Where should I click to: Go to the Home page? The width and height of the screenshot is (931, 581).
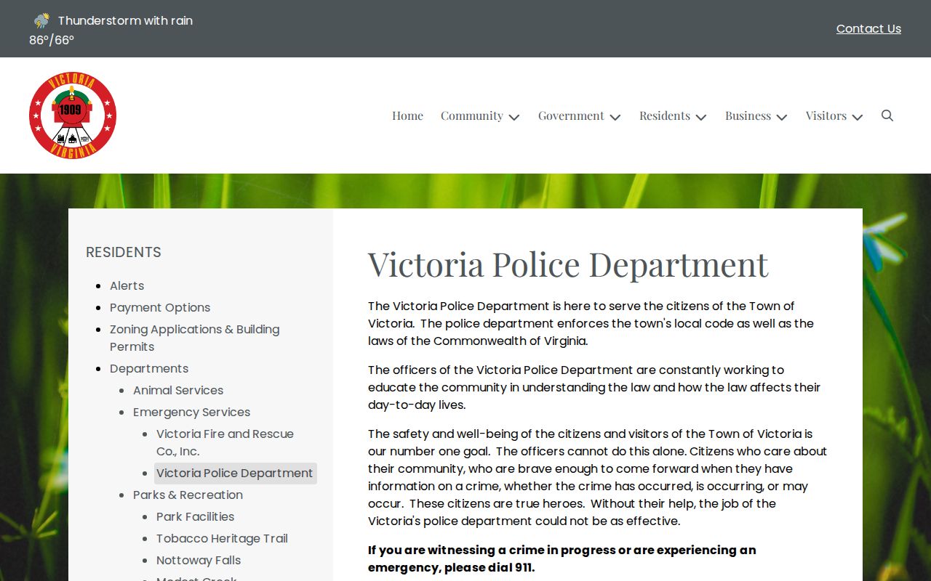pyautogui.click(x=407, y=115)
